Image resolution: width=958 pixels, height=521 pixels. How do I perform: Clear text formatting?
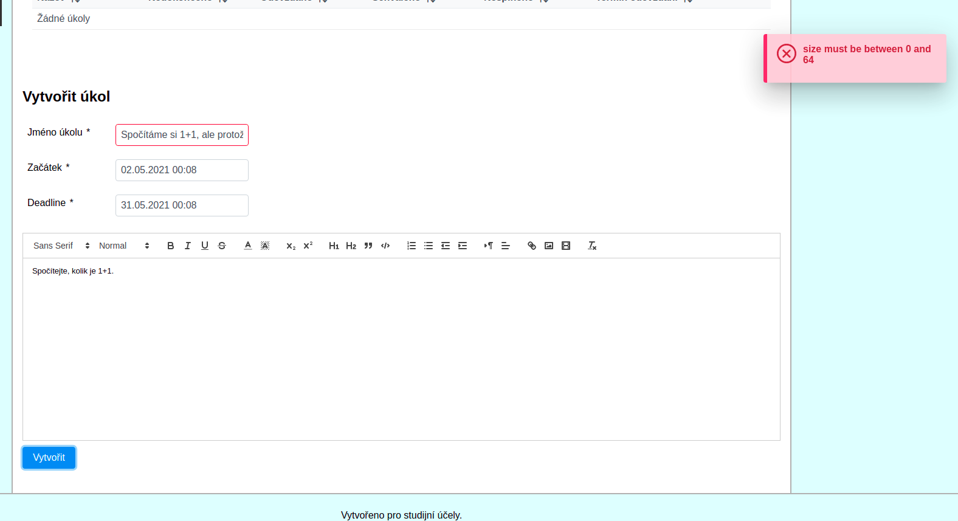click(592, 246)
